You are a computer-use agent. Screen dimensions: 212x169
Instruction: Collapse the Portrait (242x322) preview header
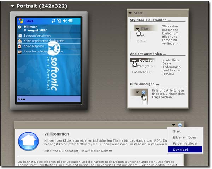point(13,6)
